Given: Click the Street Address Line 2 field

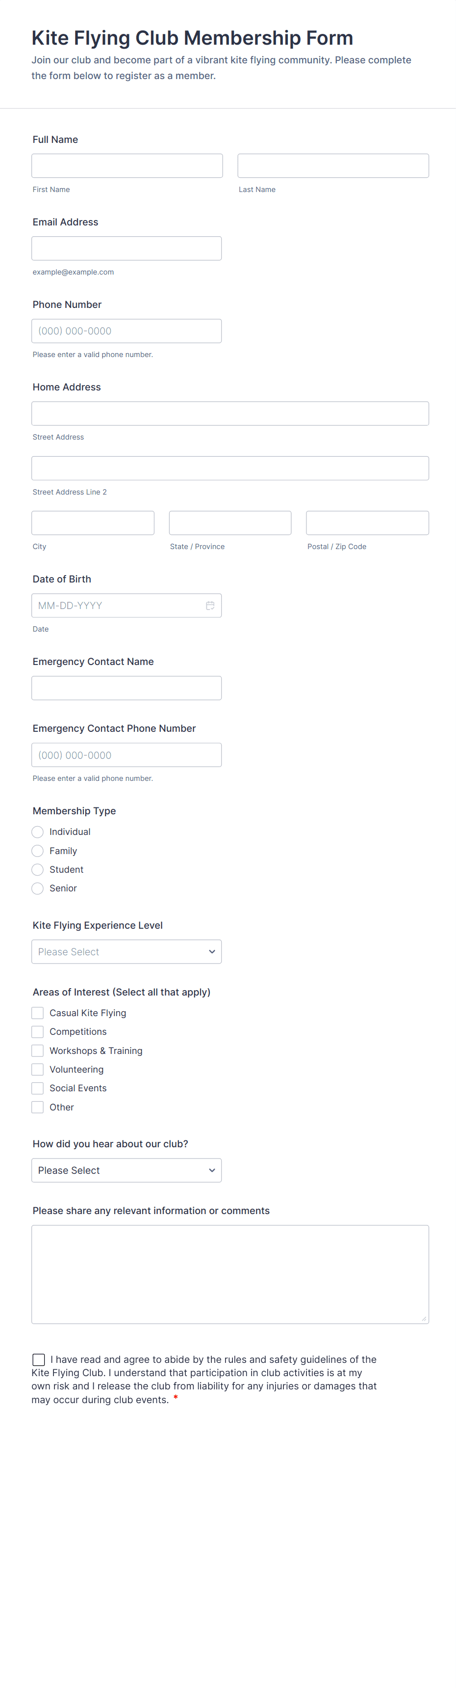Looking at the screenshot, I should (x=229, y=468).
